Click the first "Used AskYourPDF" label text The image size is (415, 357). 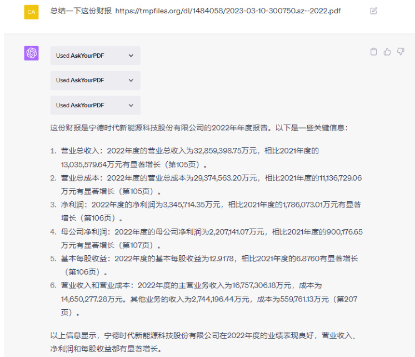pyautogui.click(x=80, y=56)
